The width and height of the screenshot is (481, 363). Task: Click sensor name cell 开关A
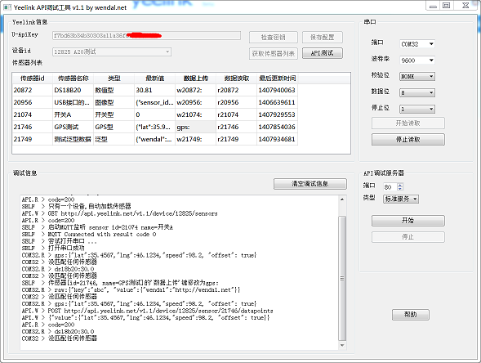pyautogui.click(x=73, y=114)
